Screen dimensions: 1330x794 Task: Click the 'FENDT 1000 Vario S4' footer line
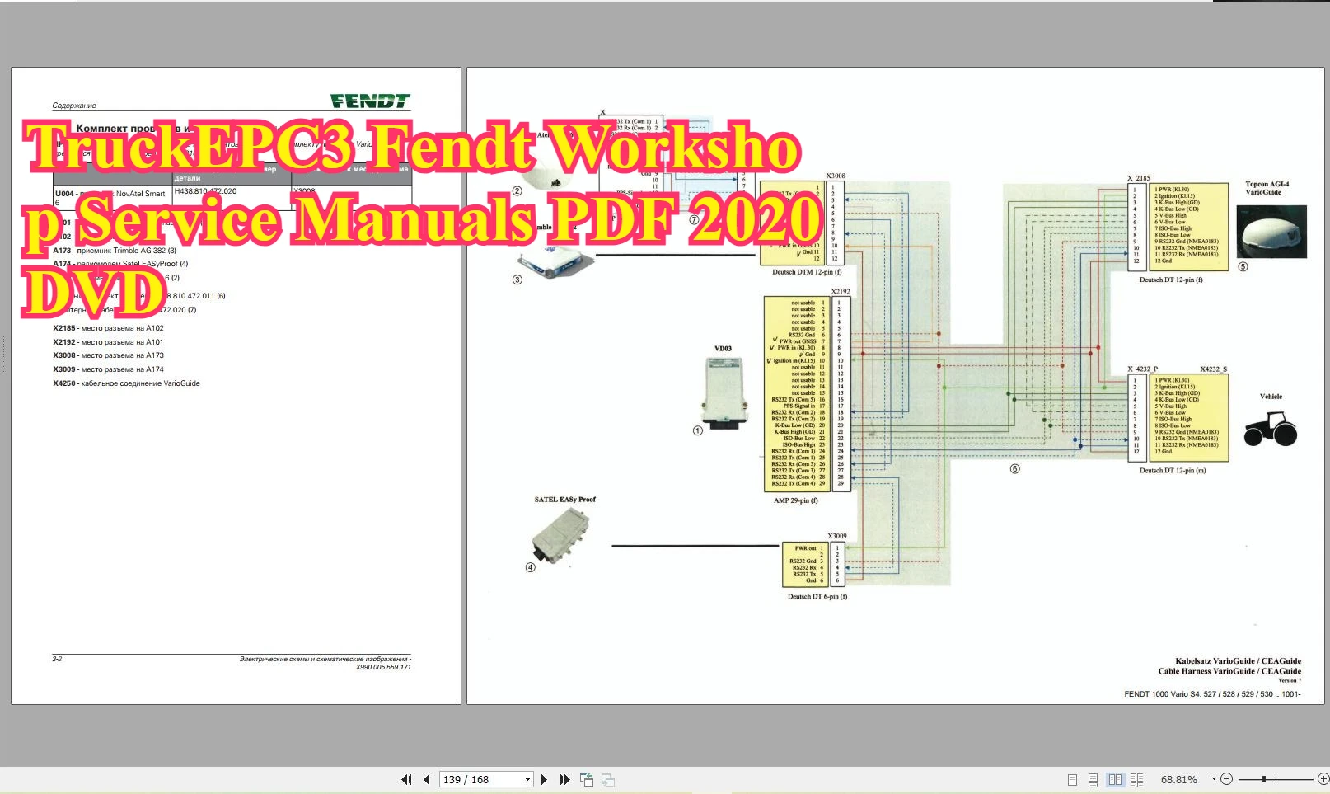pos(1212,694)
